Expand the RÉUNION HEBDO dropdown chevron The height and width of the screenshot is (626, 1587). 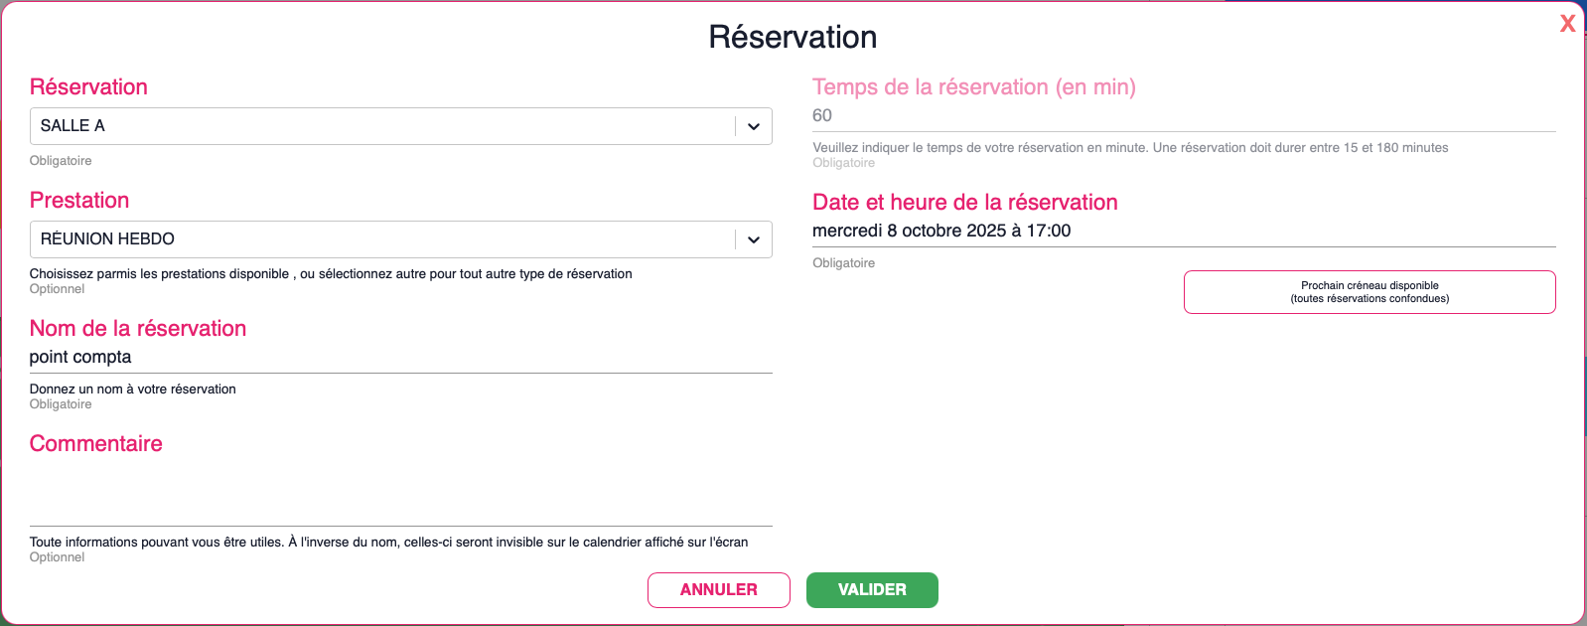click(753, 239)
